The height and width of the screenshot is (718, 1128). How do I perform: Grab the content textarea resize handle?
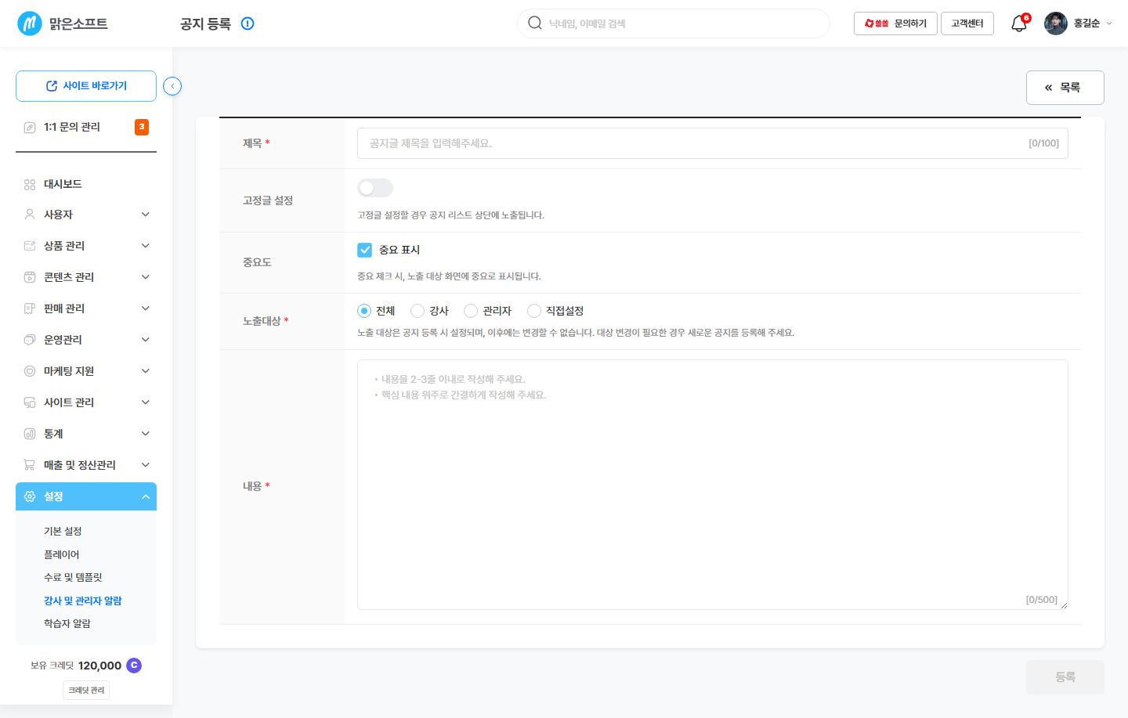point(1064,605)
